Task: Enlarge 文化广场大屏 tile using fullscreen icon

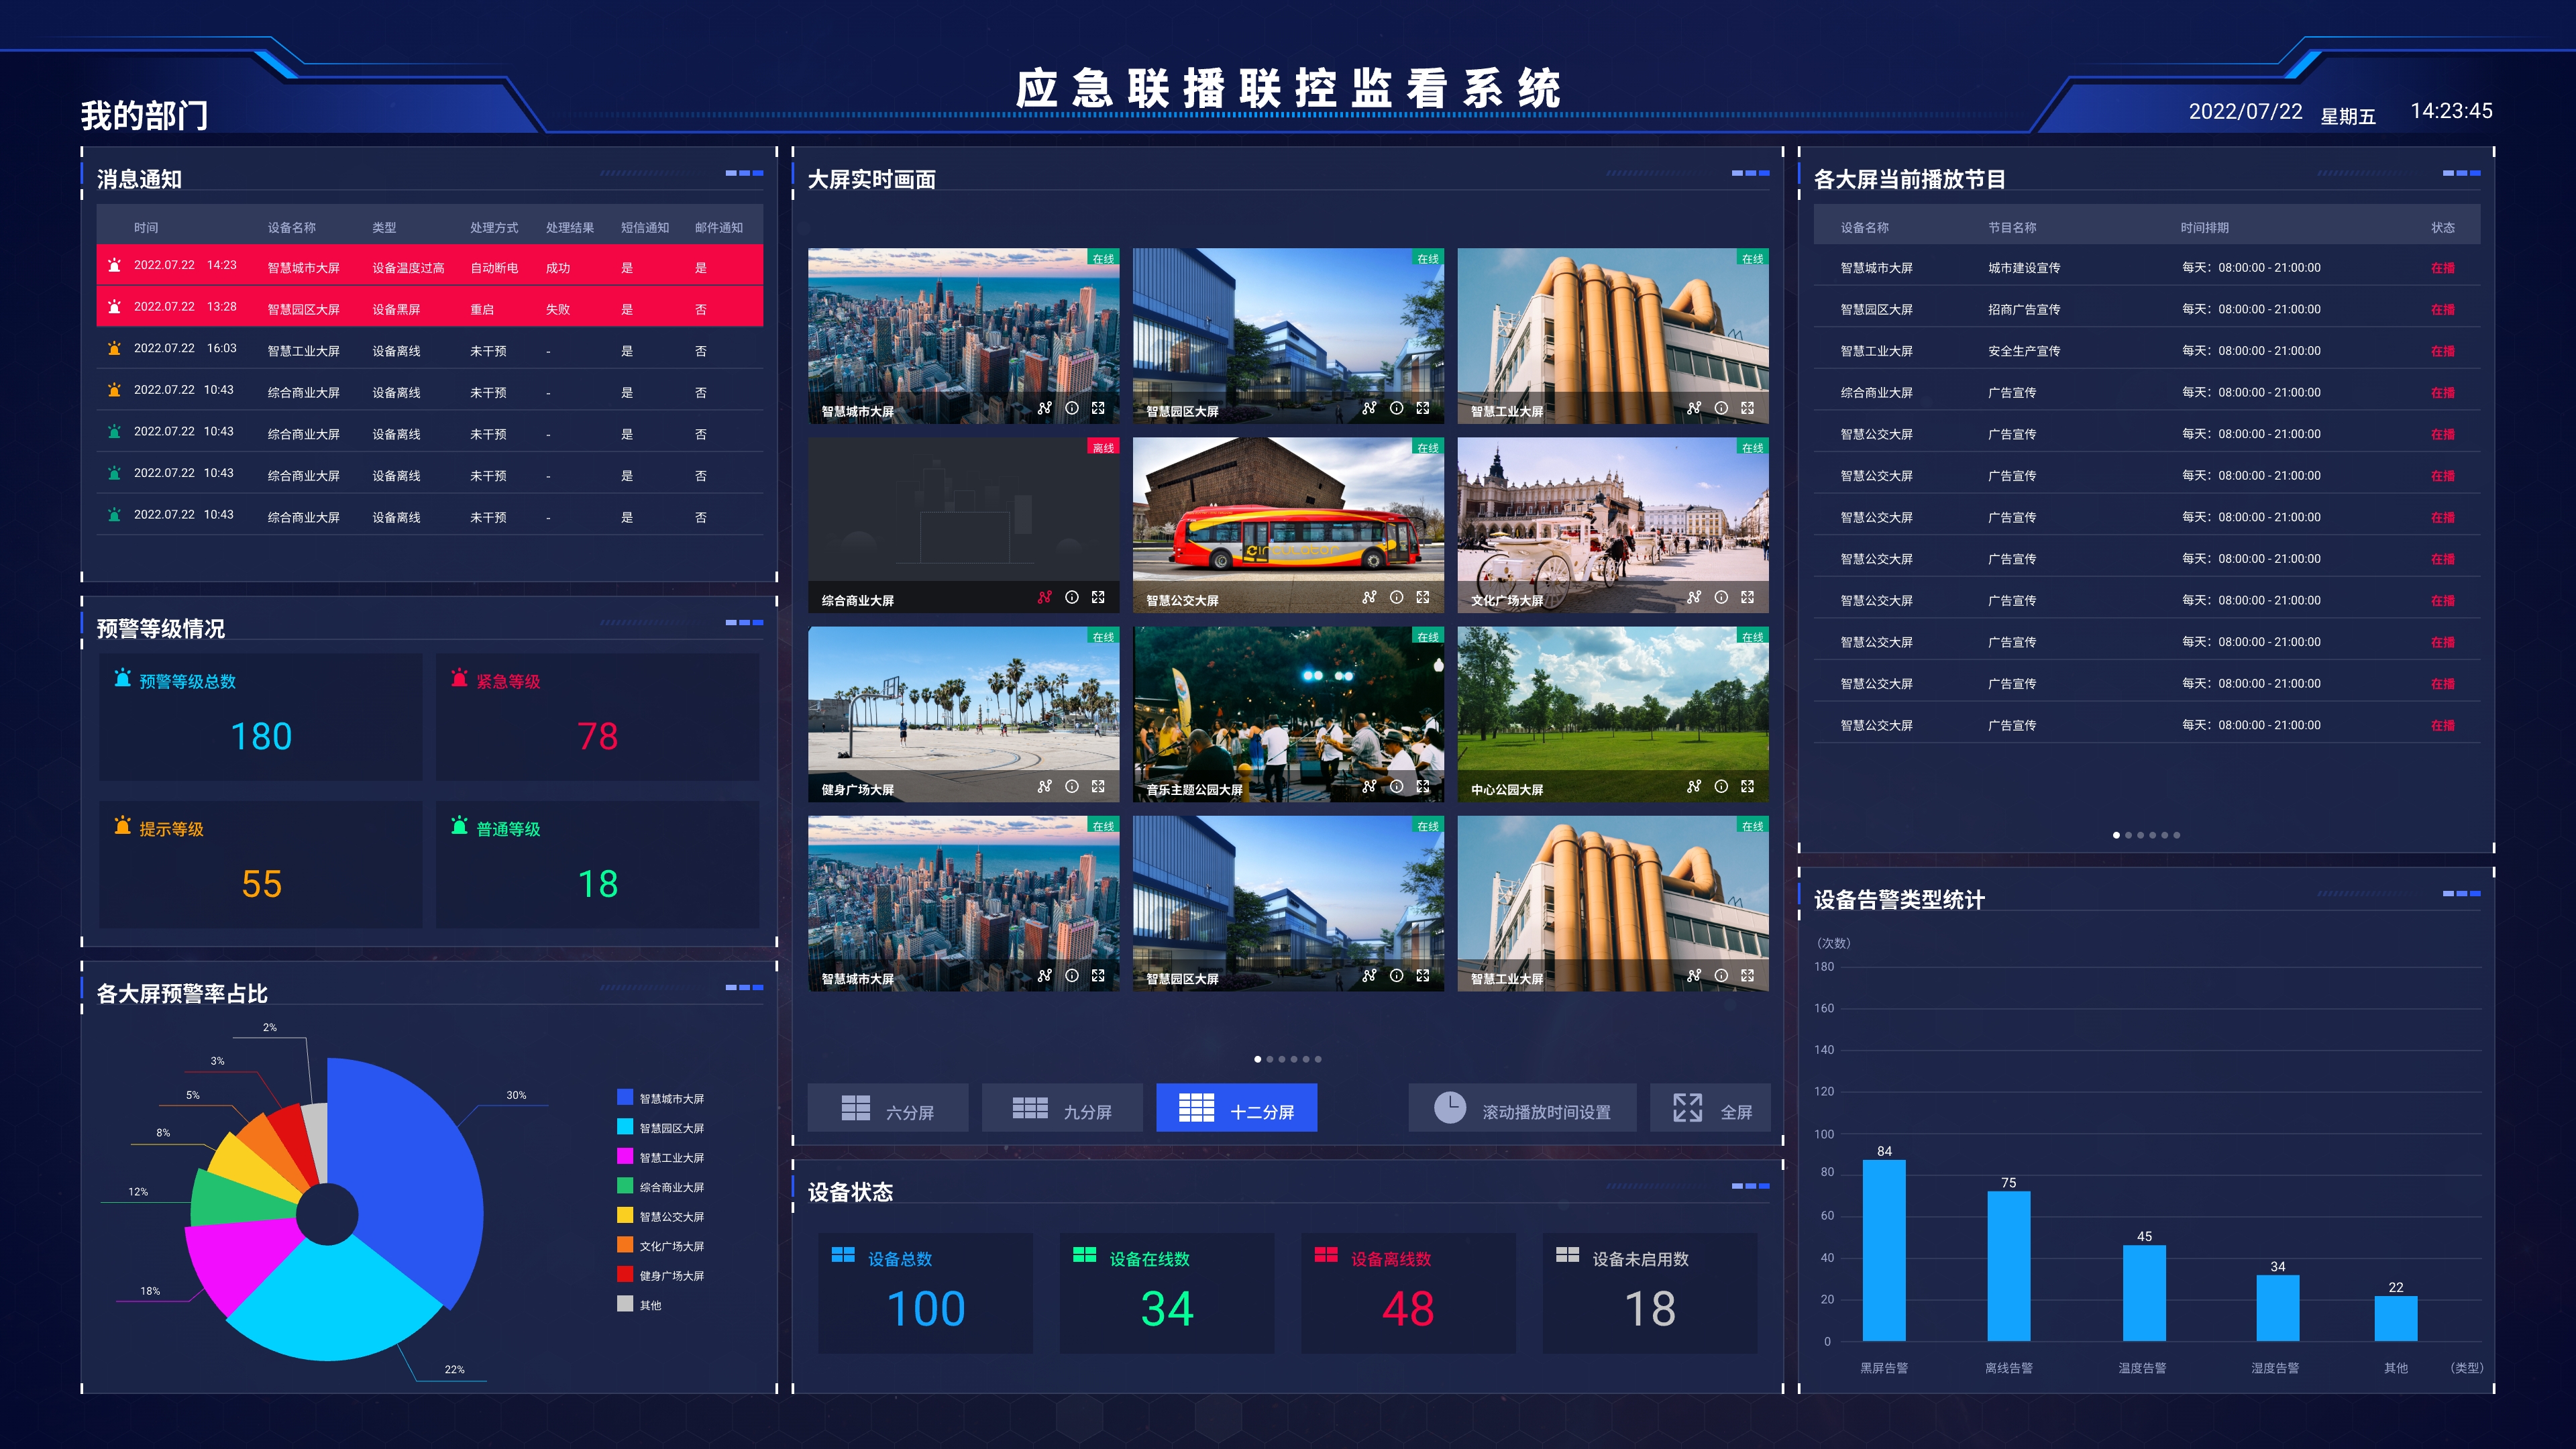Action: (1747, 597)
